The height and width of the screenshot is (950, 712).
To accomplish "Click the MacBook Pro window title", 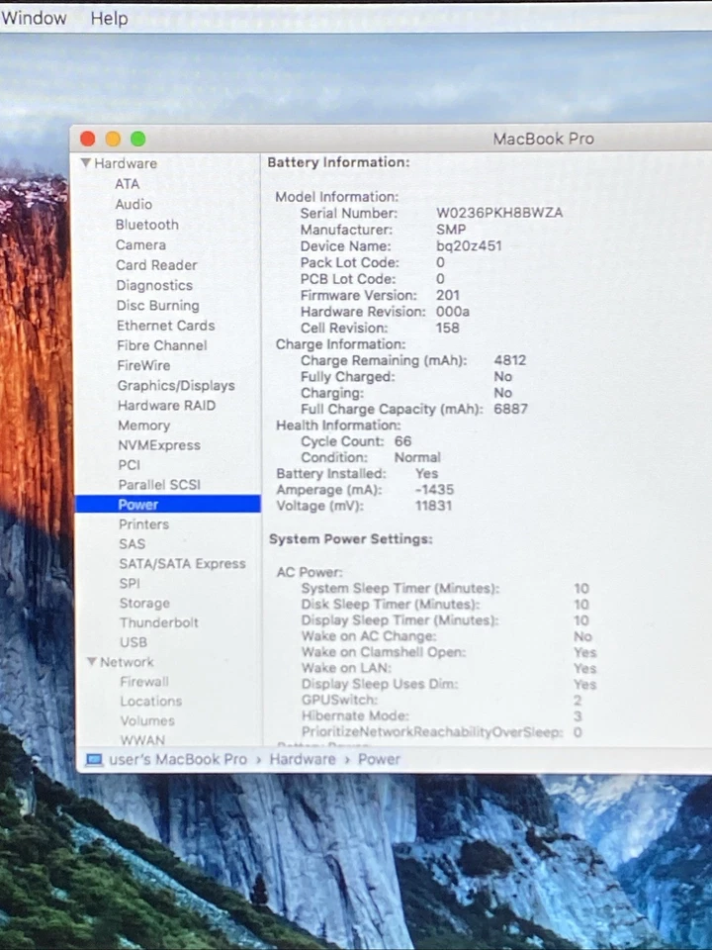I will [x=543, y=139].
